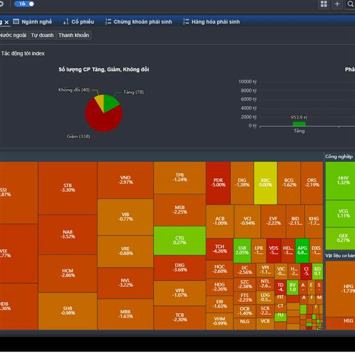Open the grid layout icon

click(324, 4)
